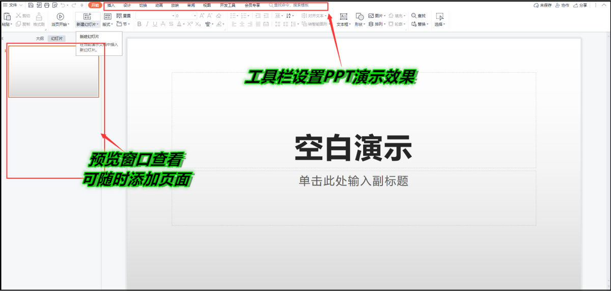The height and width of the screenshot is (291, 611).
Task: Toggle Underline formatting
Action: pos(155,24)
